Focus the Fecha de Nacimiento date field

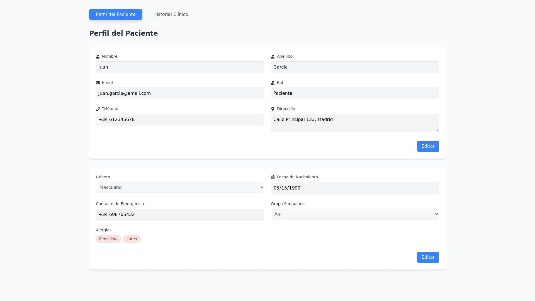coord(355,188)
